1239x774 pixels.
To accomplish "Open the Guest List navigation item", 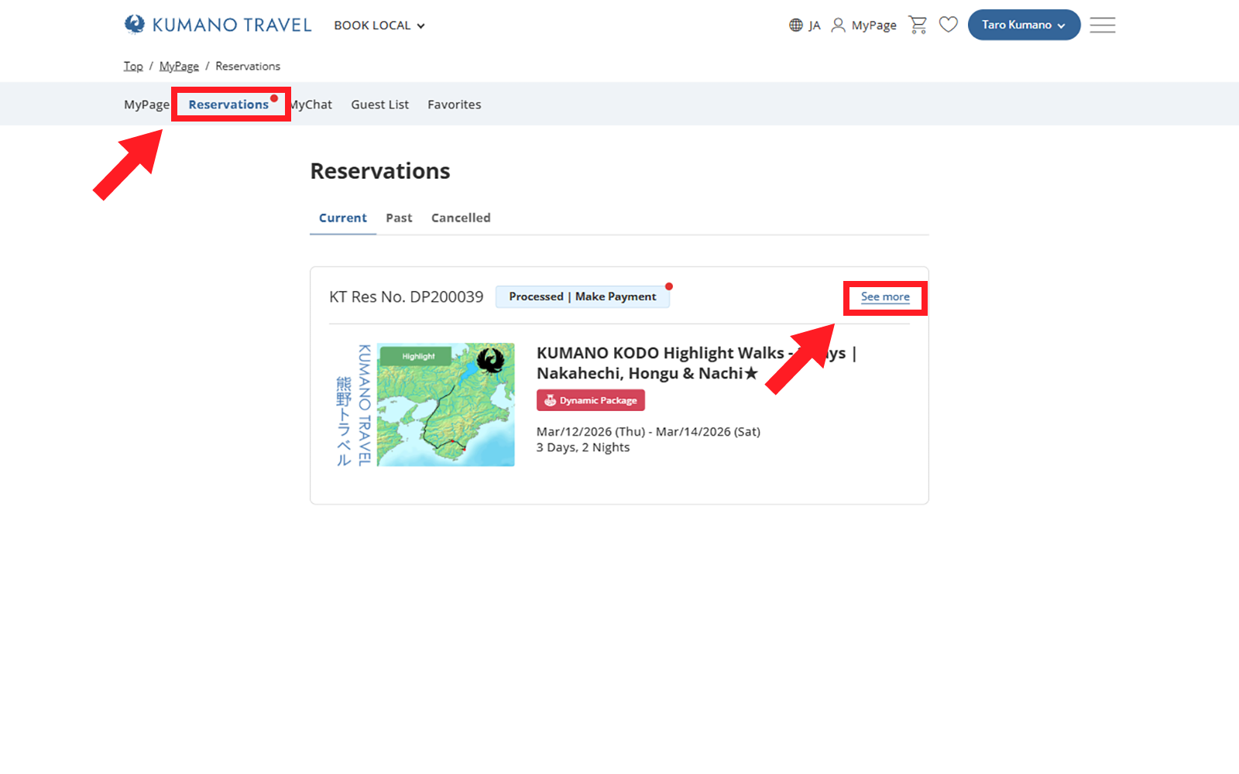I will tap(379, 104).
